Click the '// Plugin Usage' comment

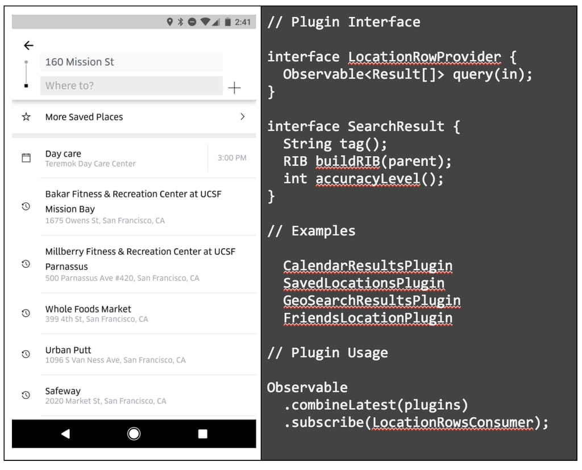pyautogui.click(x=328, y=352)
